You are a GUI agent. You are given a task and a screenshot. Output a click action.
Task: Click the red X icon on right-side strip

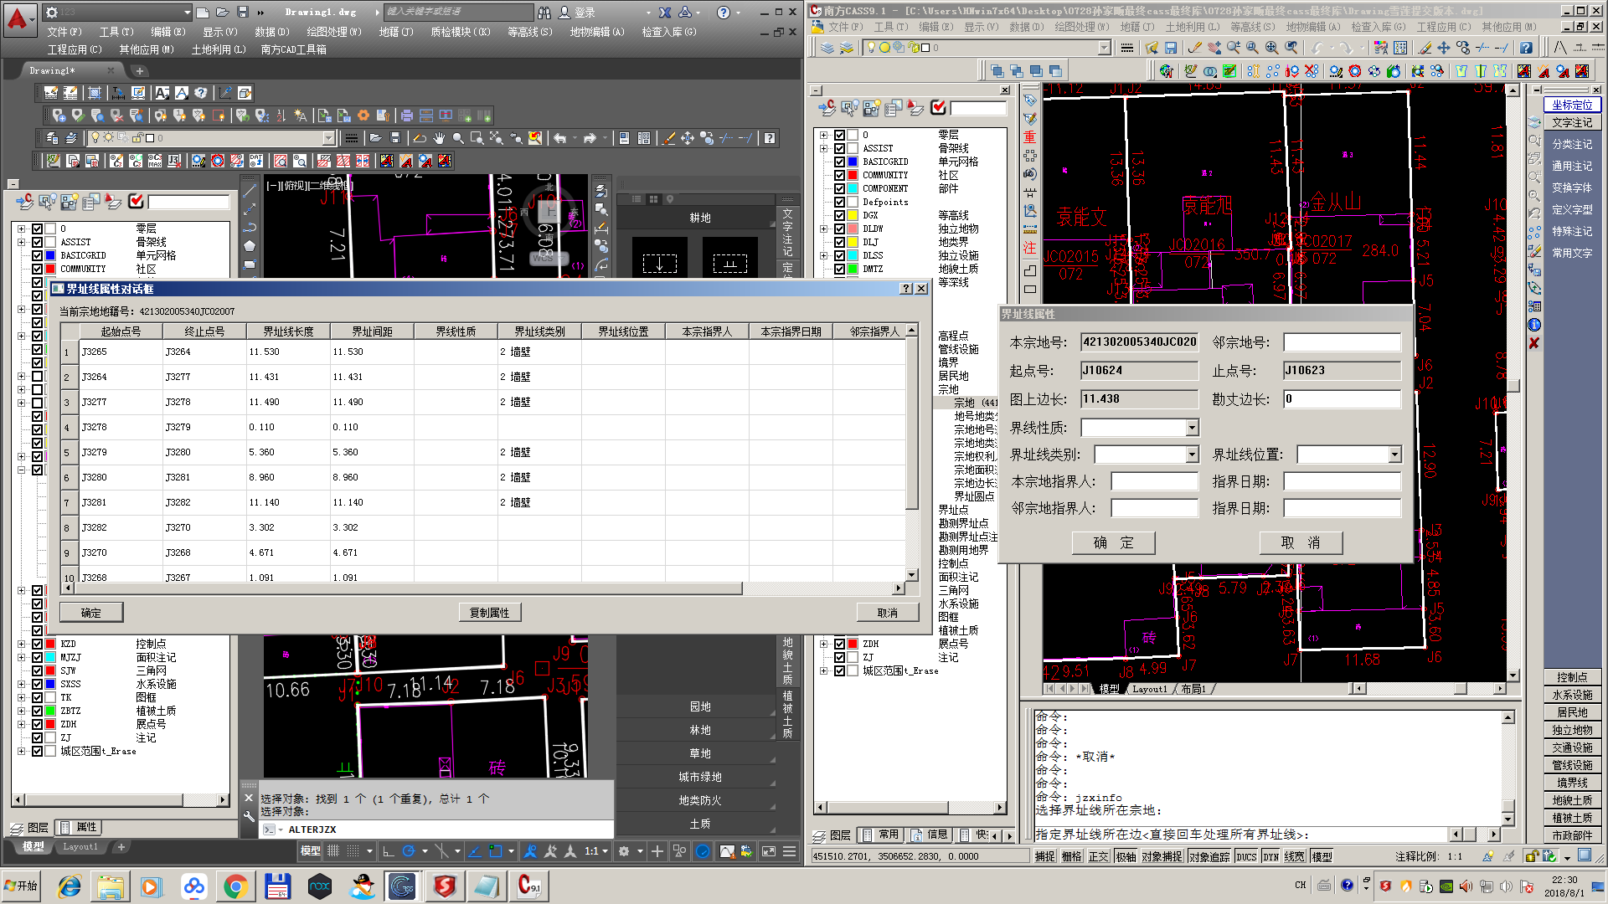(1534, 343)
